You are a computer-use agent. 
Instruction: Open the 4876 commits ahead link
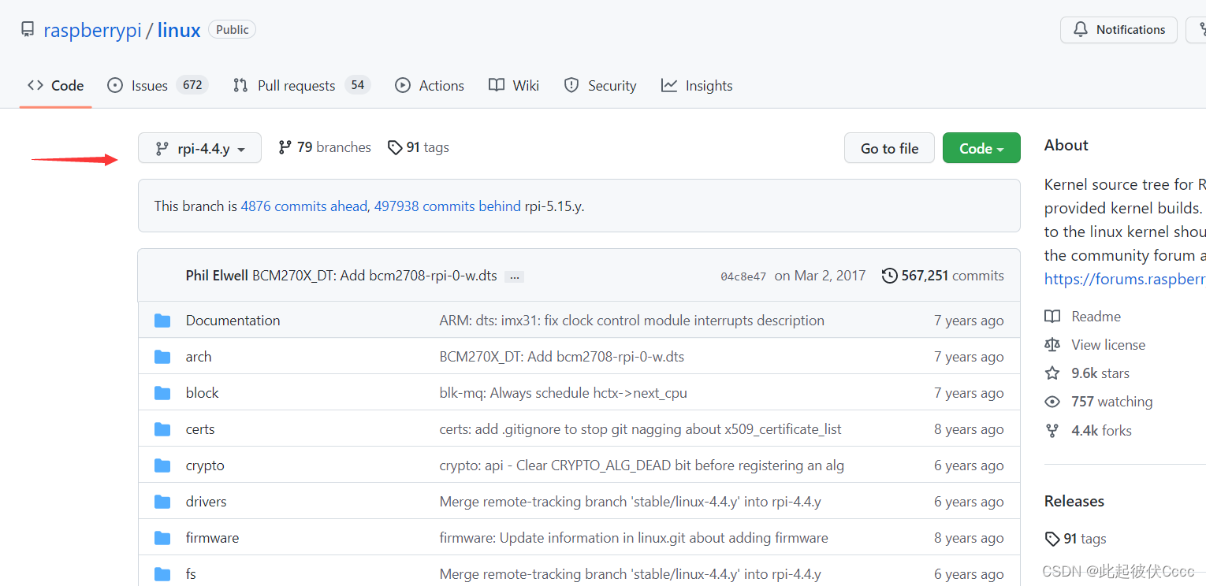pyautogui.click(x=303, y=206)
